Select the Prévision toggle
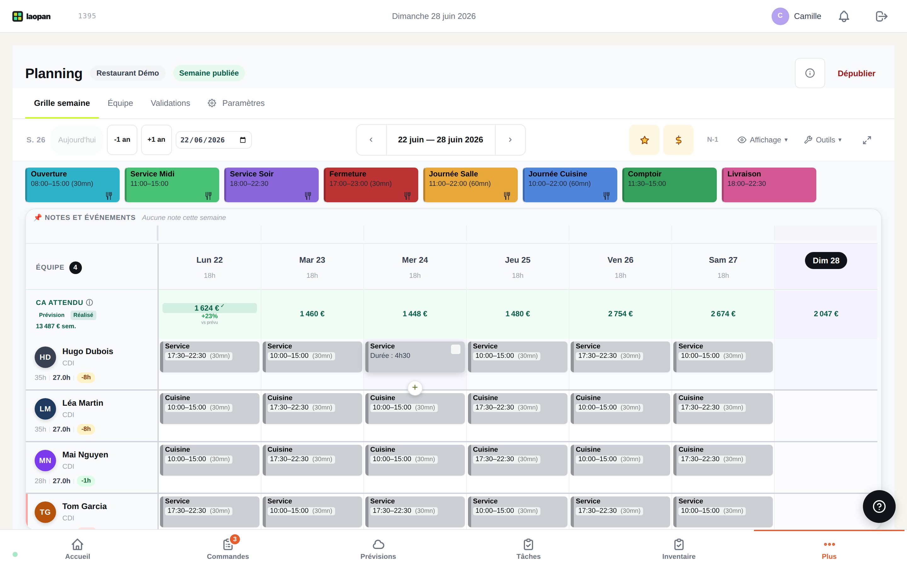The width and height of the screenshot is (907, 567). tap(52, 315)
